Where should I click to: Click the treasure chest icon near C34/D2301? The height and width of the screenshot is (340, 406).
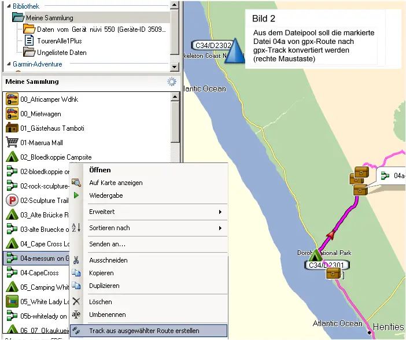[333, 273]
